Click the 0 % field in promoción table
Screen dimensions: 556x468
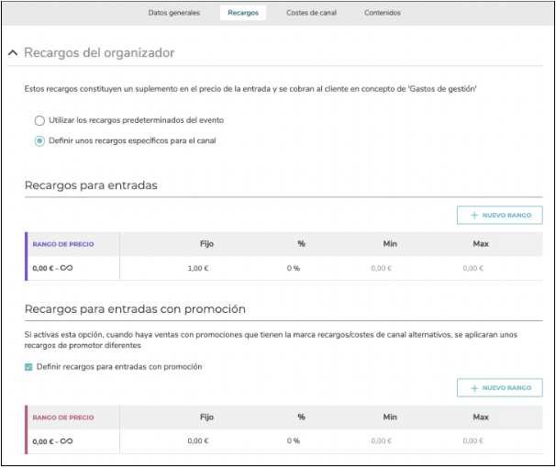(x=294, y=441)
